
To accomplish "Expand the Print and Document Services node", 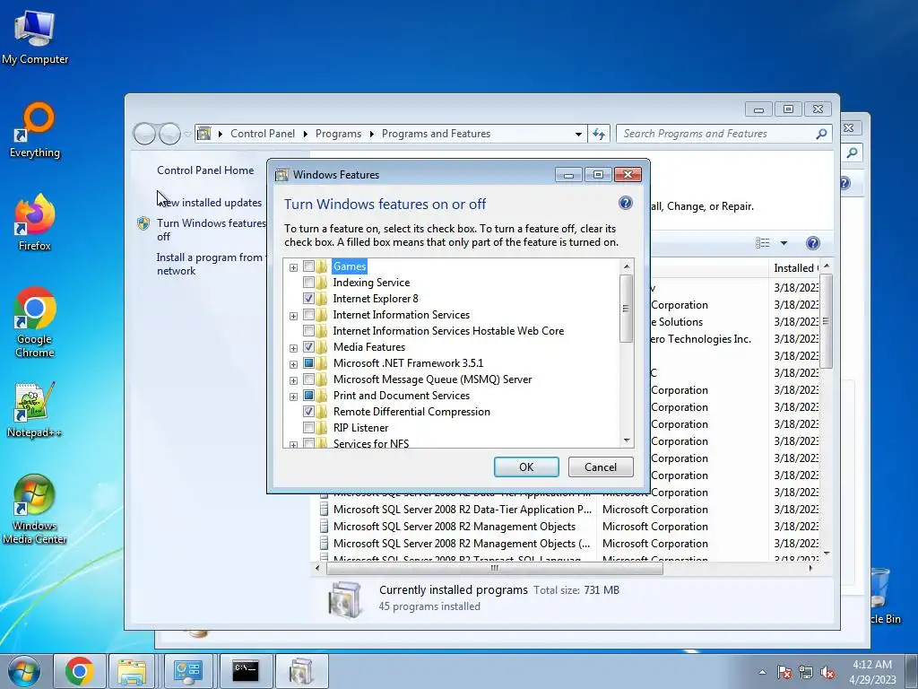I will (x=293, y=397).
